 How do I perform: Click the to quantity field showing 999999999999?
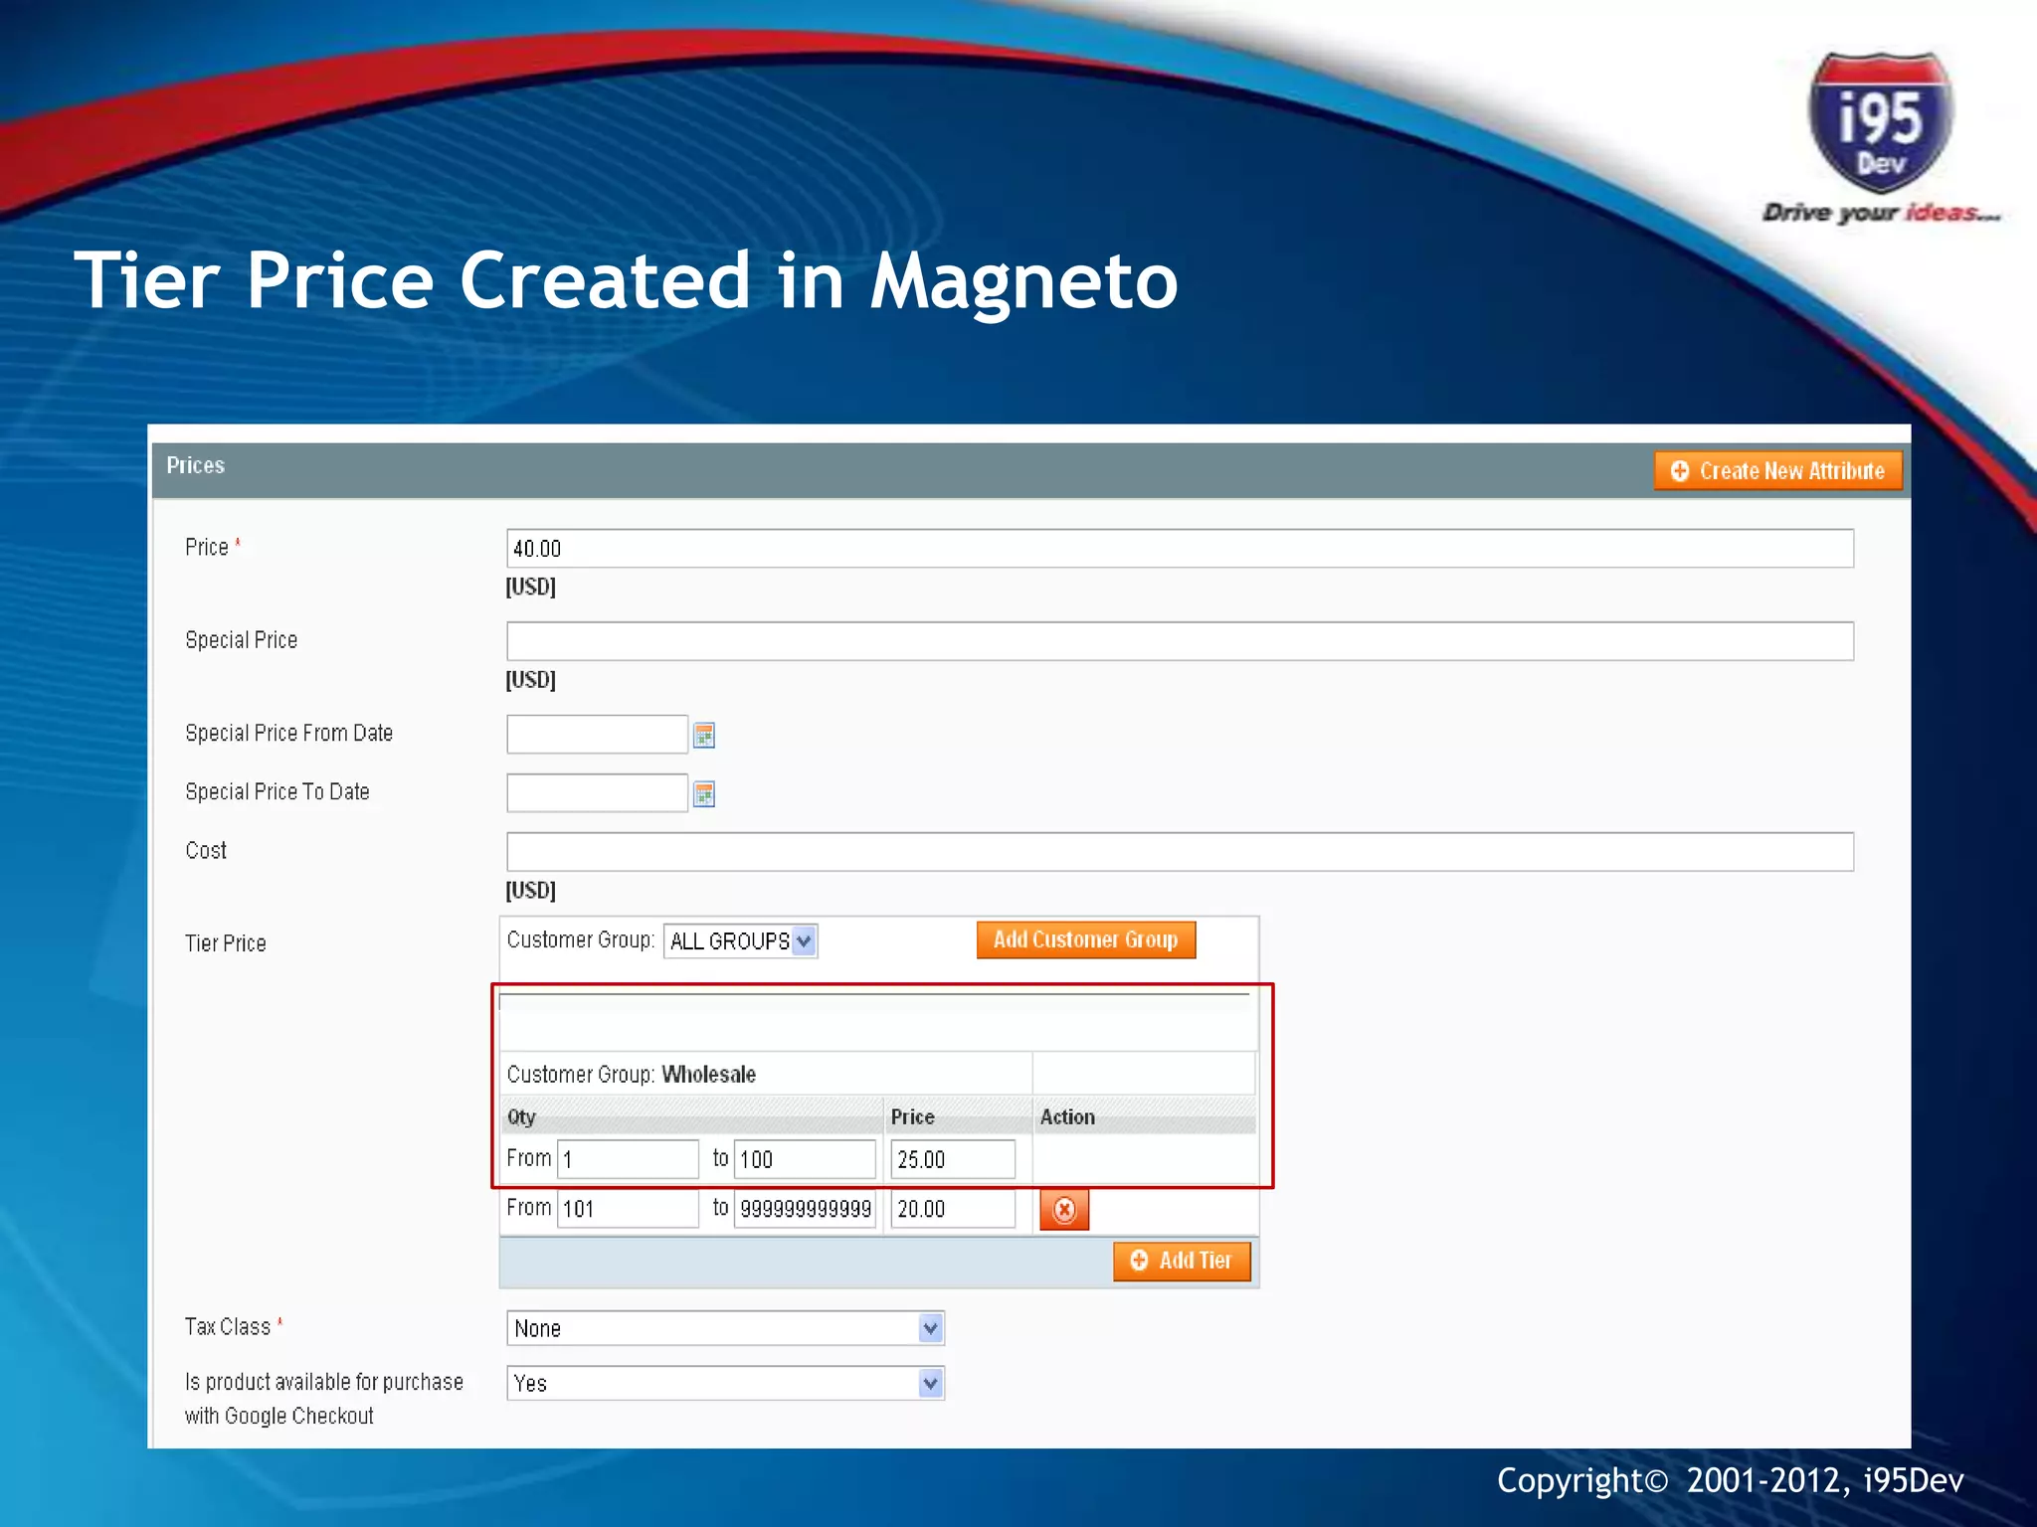click(x=805, y=1209)
